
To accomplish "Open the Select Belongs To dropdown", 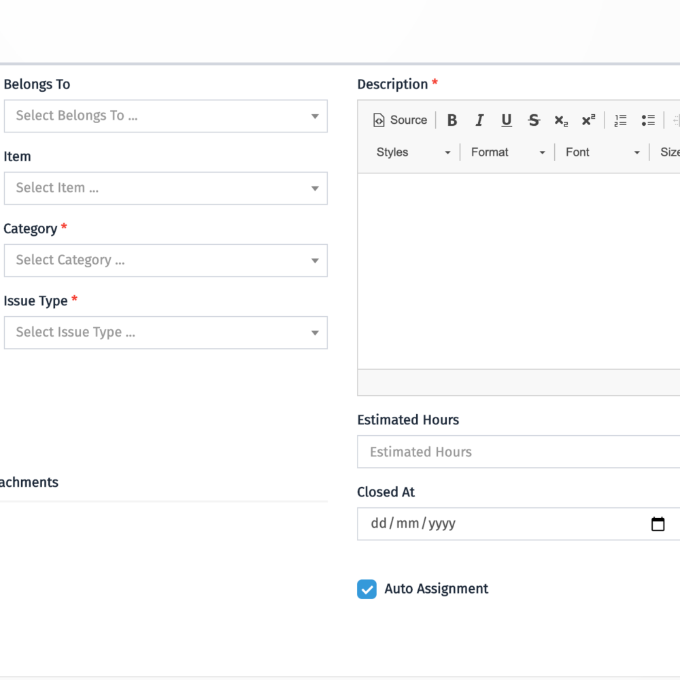I will 165,116.
